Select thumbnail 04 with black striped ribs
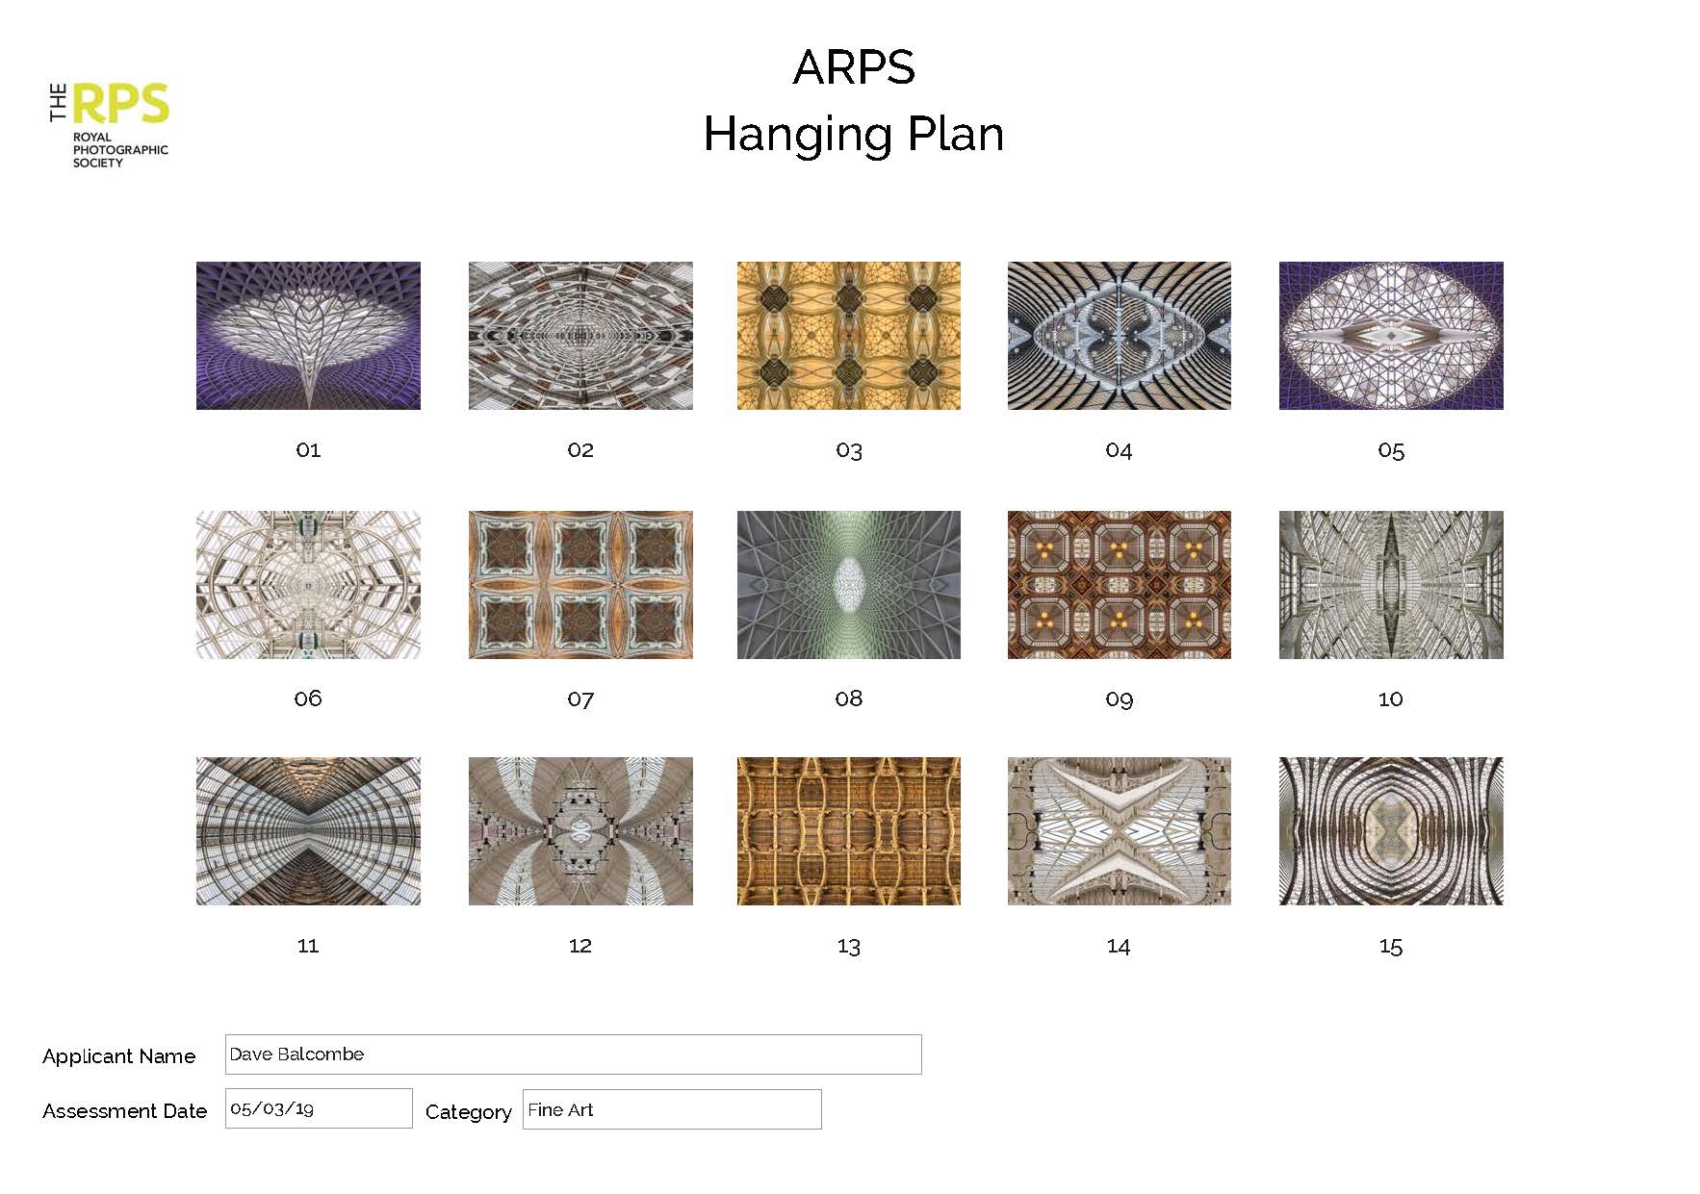The width and height of the screenshot is (1700, 1194). click(x=1119, y=336)
